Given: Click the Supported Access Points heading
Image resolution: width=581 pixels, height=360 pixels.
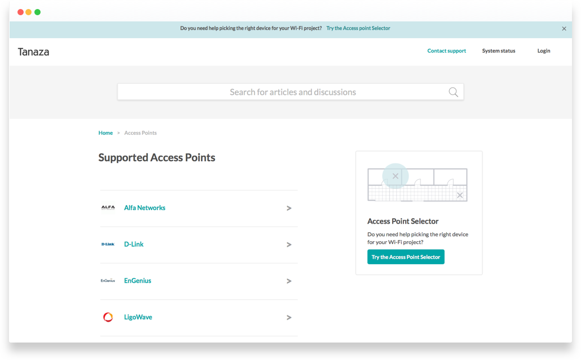Looking at the screenshot, I should (x=157, y=158).
